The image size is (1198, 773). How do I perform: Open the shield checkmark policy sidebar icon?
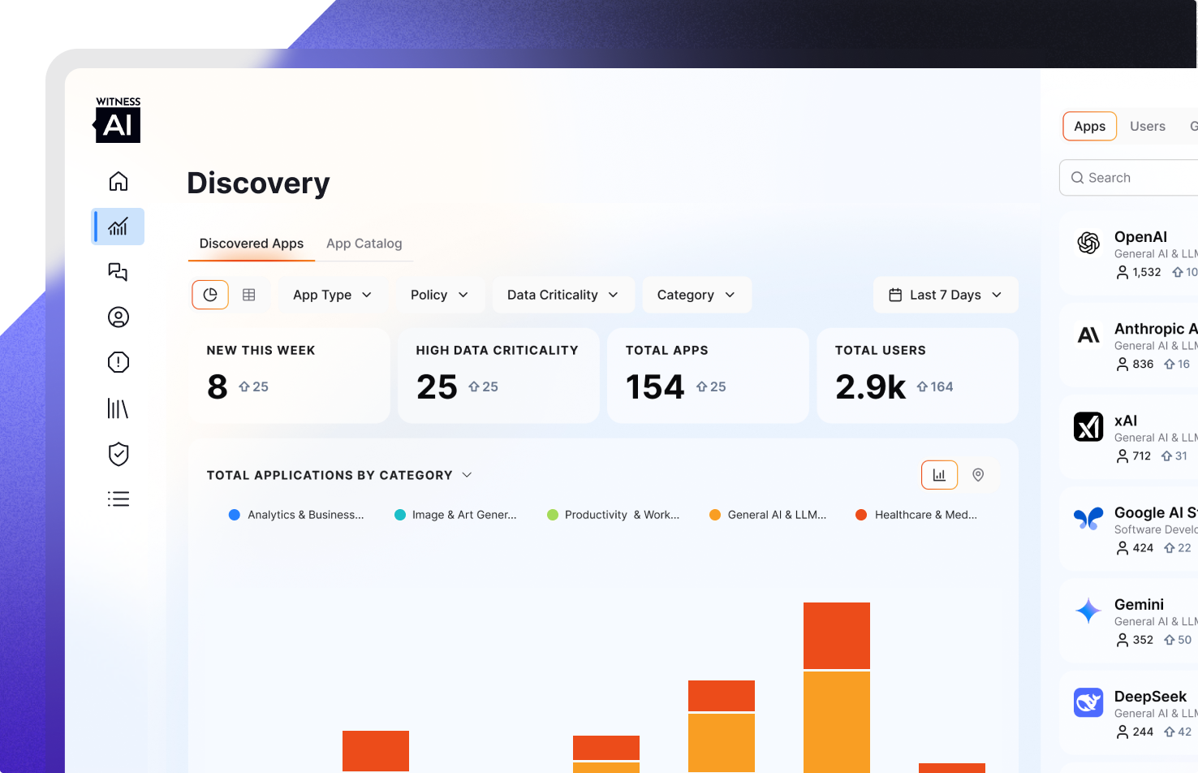point(119,454)
